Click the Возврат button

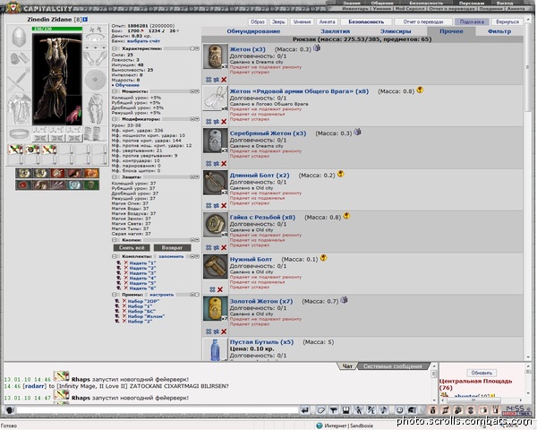click(x=172, y=247)
